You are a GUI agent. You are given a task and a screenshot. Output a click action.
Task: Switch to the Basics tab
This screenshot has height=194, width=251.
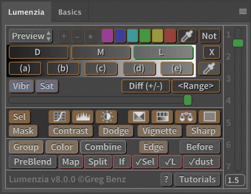(70, 12)
